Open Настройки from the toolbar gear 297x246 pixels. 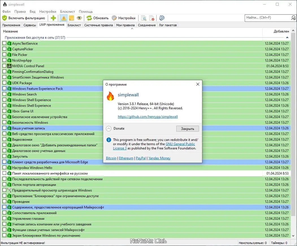pyautogui.click(x=123, y=18)
